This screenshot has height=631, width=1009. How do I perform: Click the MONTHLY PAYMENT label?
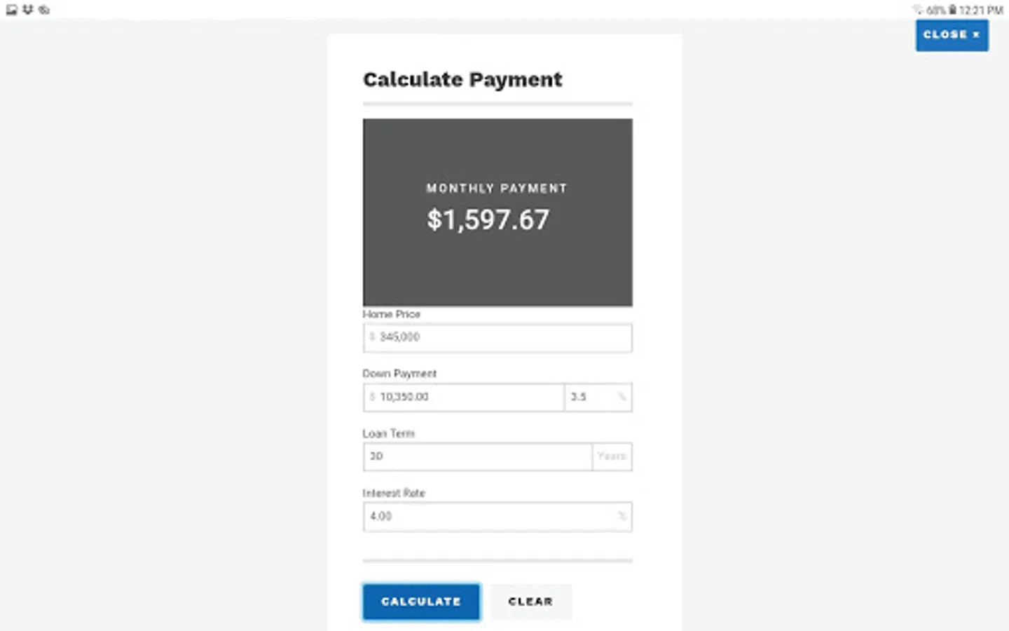496,189
